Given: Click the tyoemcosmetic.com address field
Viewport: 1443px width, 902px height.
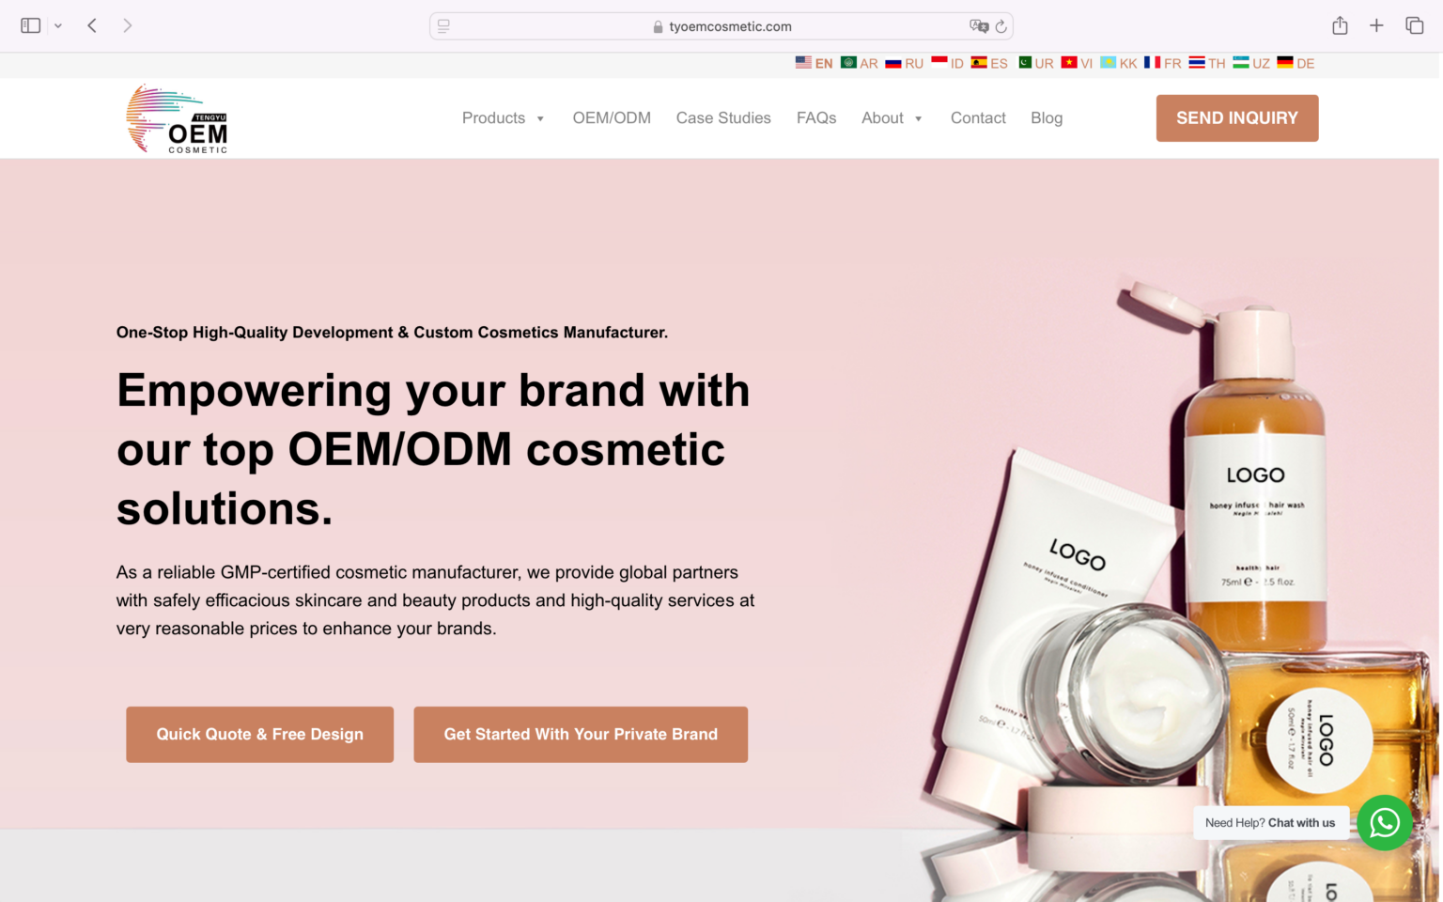Looking at the screenshot, I should point(721,26).
